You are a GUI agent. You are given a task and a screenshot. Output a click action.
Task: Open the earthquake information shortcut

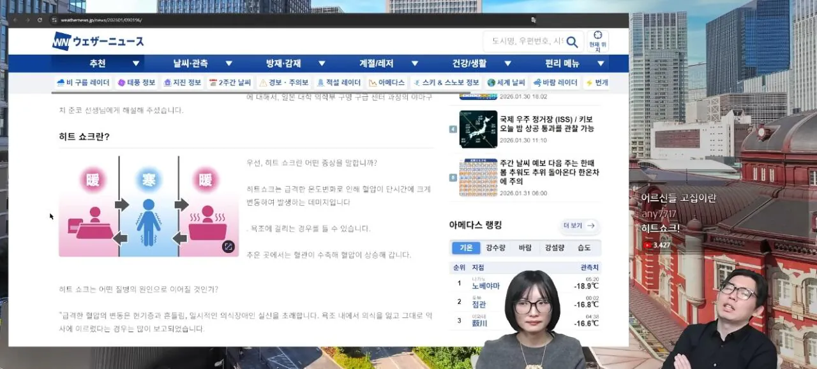[x=182, y=83]
